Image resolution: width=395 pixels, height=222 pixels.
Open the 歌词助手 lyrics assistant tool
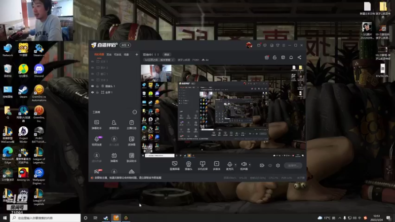point(131,157)
